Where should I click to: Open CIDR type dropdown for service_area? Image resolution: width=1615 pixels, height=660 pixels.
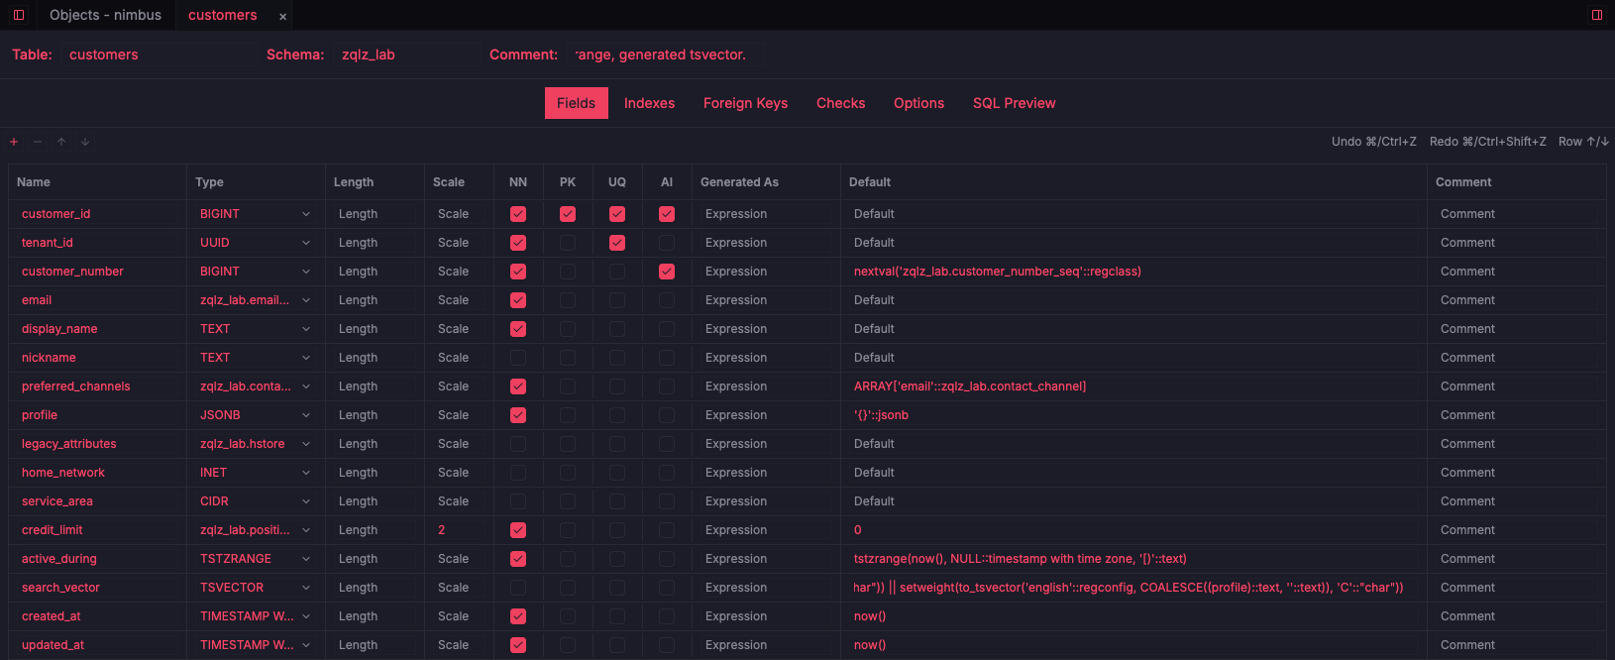(256, 501)
